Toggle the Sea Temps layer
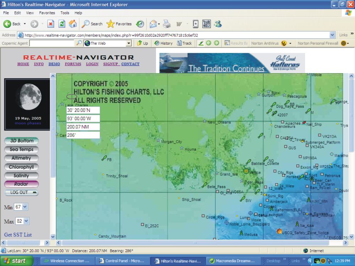This screenshot has width=355, height=266. pos(22,150)
